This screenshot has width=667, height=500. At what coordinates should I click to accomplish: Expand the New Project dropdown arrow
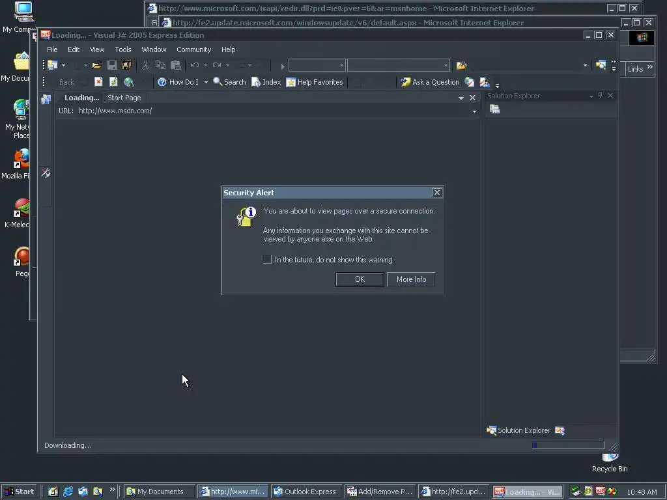(63, 65)
